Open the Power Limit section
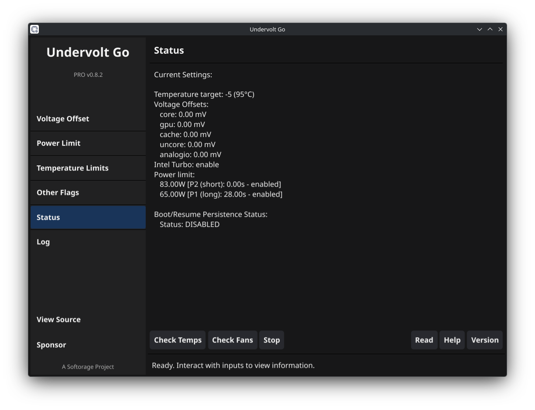Screen dimensions: 535x410 [x=88, y=143]
